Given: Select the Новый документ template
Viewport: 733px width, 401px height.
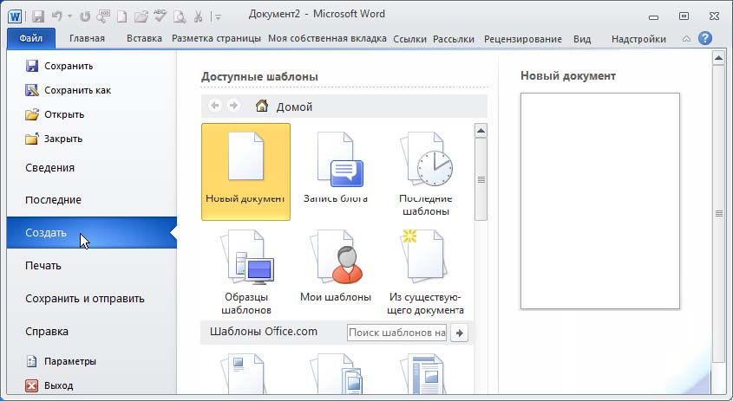Looking at the screenshot, I should click(245, 171).
